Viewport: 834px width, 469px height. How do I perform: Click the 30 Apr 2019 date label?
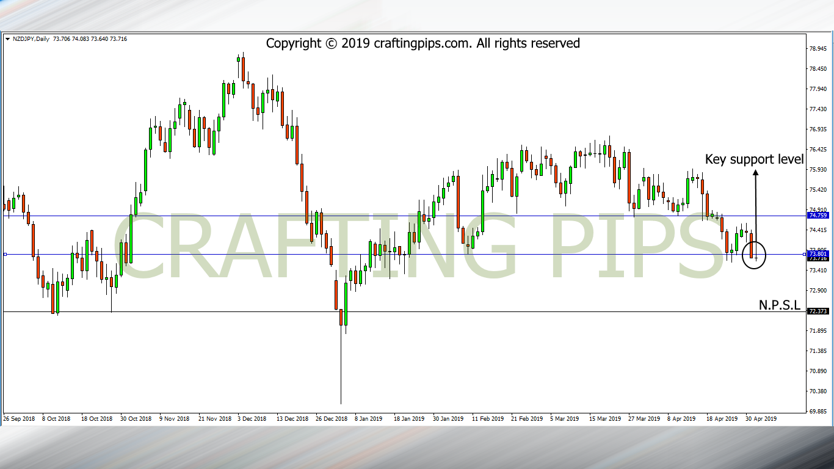(761, 419)
